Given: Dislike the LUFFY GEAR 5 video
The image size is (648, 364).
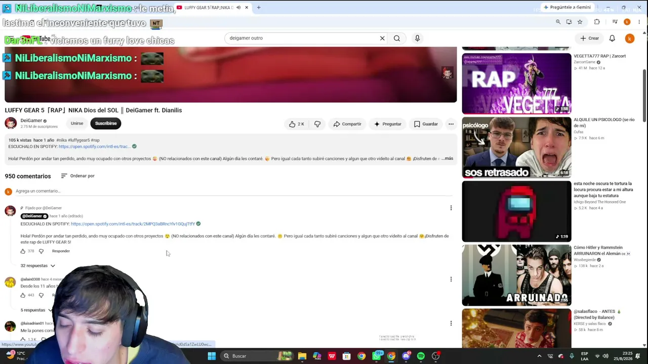Looking at the screenshot, I should [x=317, y=124].
